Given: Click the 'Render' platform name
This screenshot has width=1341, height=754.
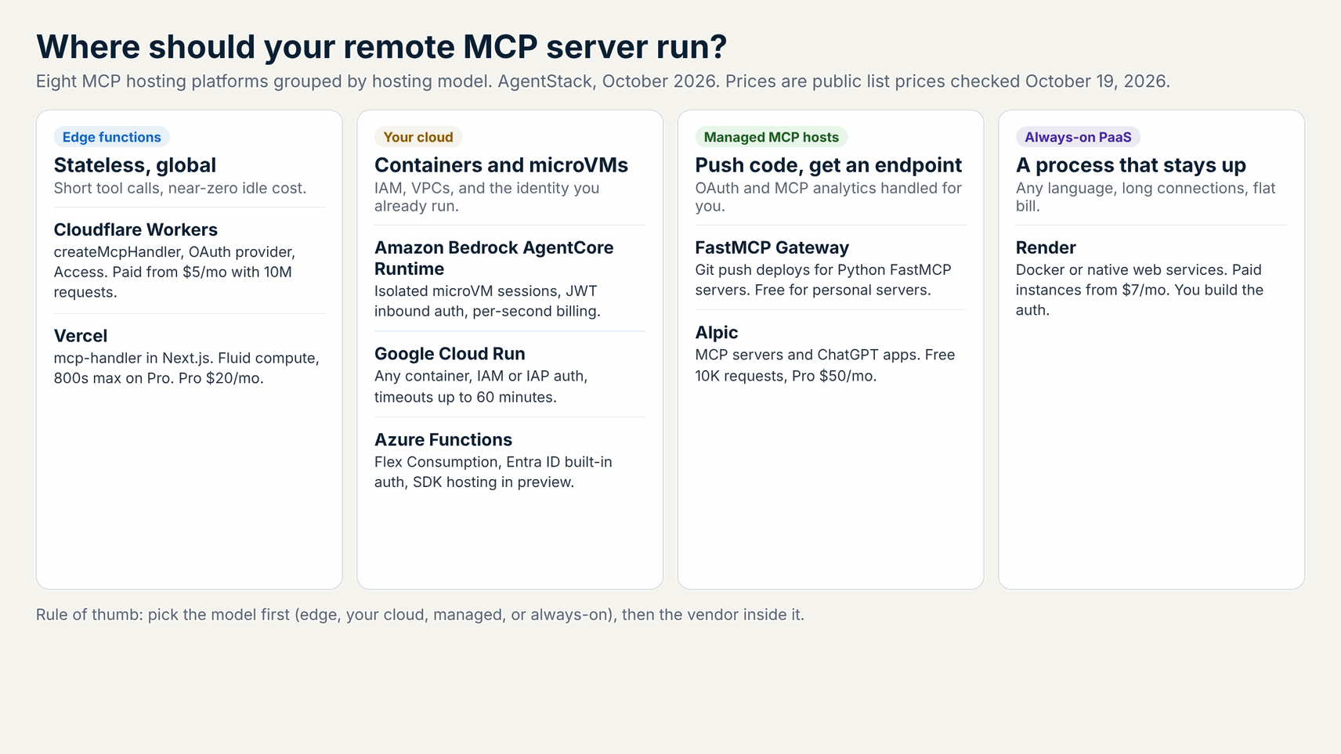Looking at the screenshot, I should tap(1046, 247).
